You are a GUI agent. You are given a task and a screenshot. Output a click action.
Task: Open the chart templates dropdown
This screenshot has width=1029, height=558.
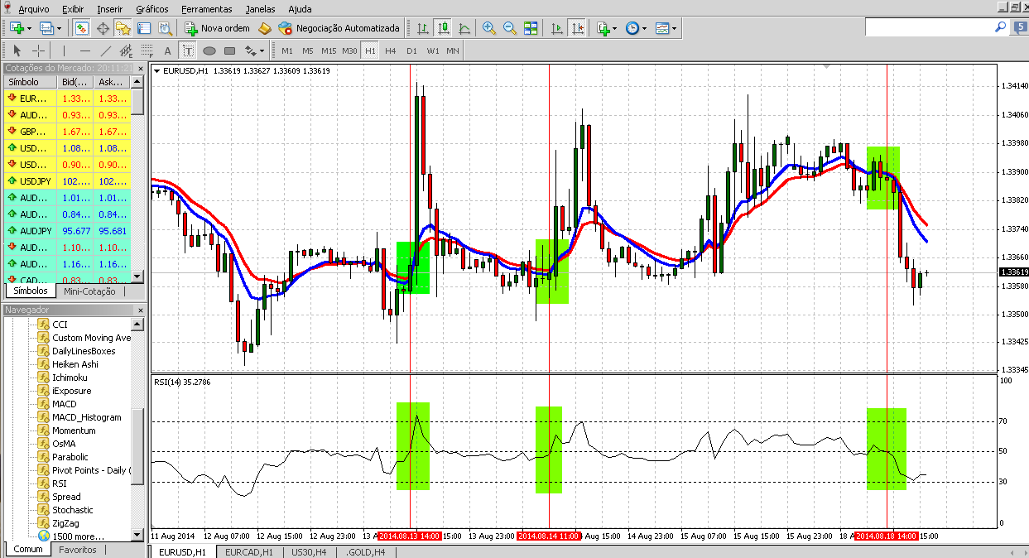click(666, 28)
